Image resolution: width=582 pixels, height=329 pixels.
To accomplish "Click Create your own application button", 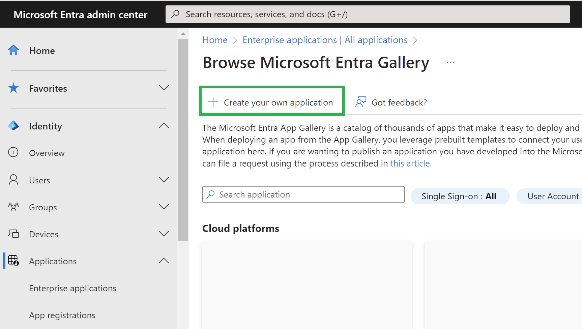I will [272, 101].
